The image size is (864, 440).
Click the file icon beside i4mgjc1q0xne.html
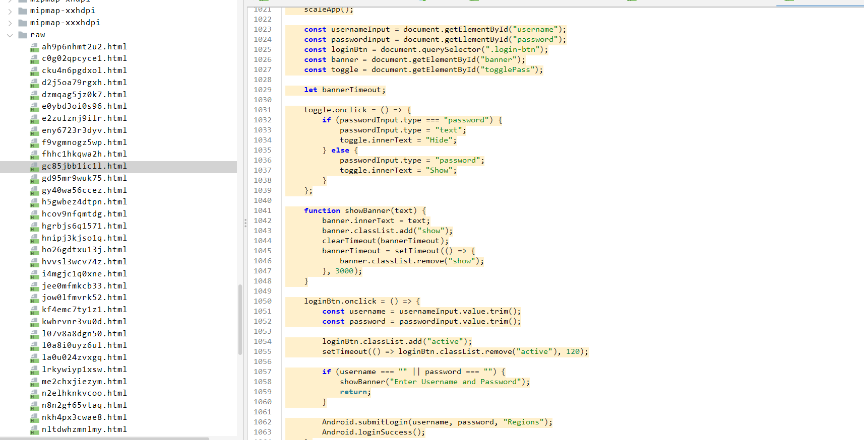pyautogui.click(x=34, y=274)
